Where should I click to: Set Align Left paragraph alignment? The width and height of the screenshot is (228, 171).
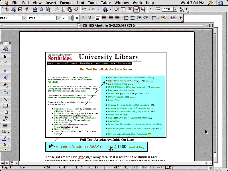click(x=98, y=18)
